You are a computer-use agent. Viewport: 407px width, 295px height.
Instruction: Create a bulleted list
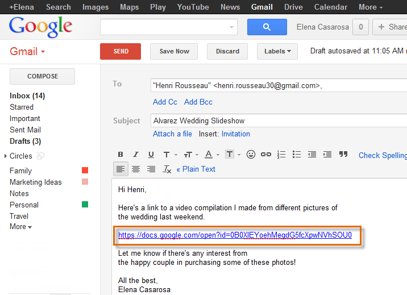pos(297,155)
